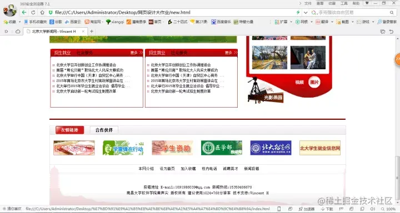This screenshot has height=213, width=400.
Task: Open the 学雷锋在行动 banner
Action: click(x=123, y=148)
